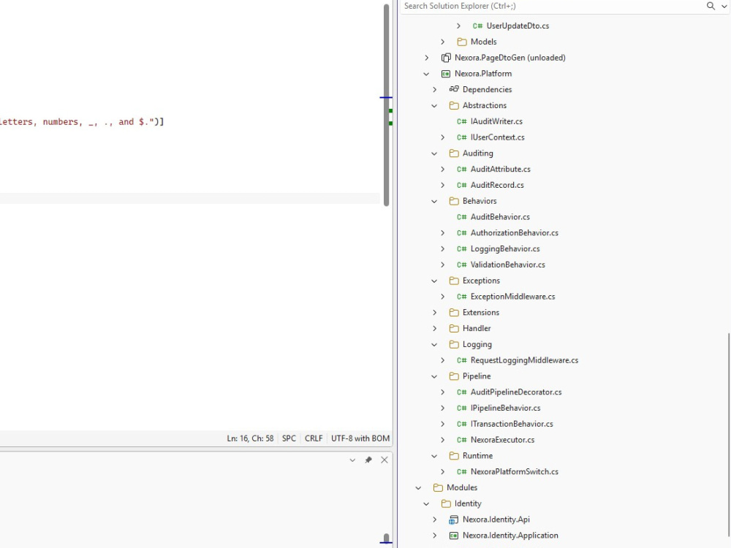Click the Logging folder icon
This screenshot has width=731, height=548.
(x=454, y=344)
